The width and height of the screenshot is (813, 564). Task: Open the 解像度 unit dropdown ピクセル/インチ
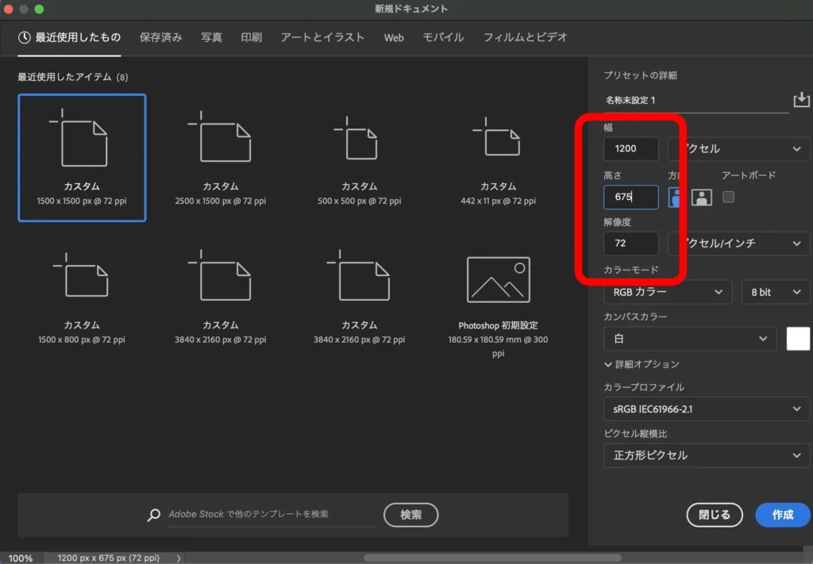coord(738,244)
